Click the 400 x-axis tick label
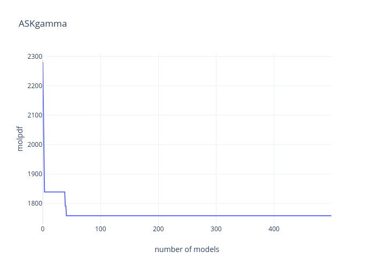This screenshot has height=267, width=374. (x=274, y=229)
